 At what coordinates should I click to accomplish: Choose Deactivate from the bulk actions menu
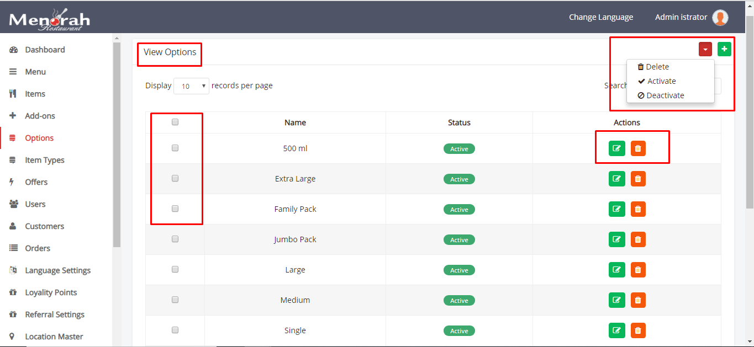pyautogui.click(x=665, y=95)
